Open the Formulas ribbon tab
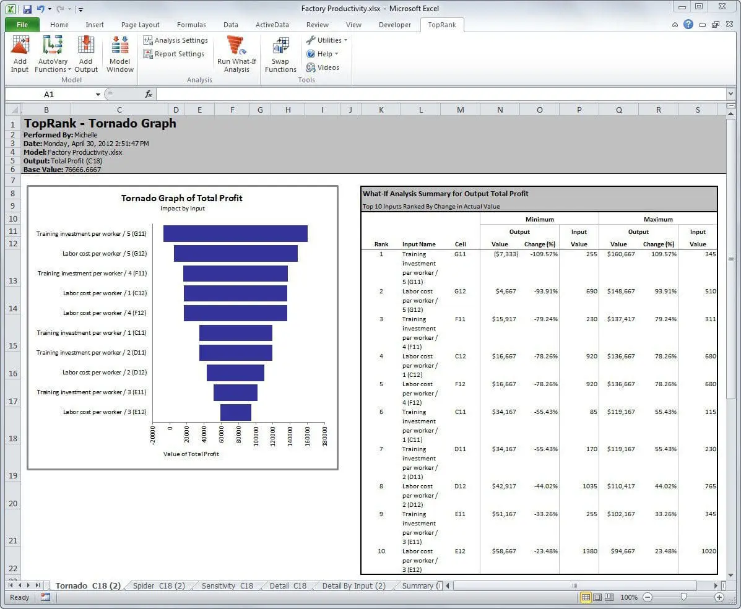Screen dimensions: 741x609 [x=191, y=25]
